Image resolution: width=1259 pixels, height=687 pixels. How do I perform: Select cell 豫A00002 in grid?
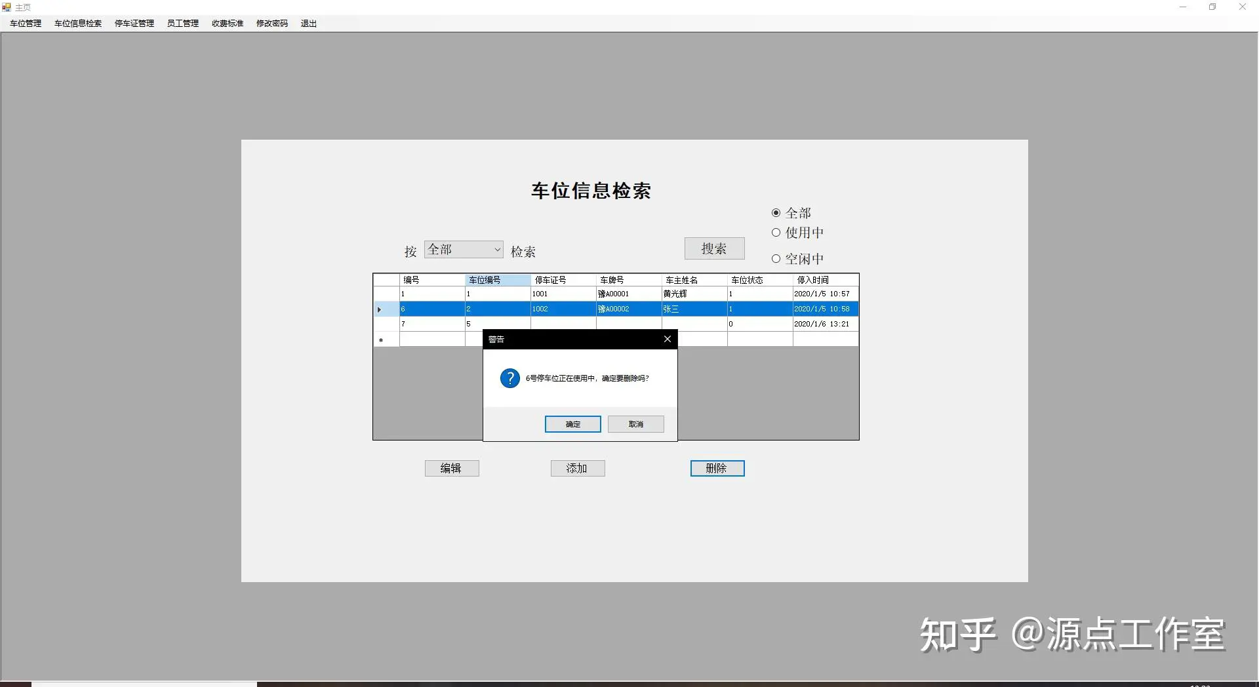[629, 309]
